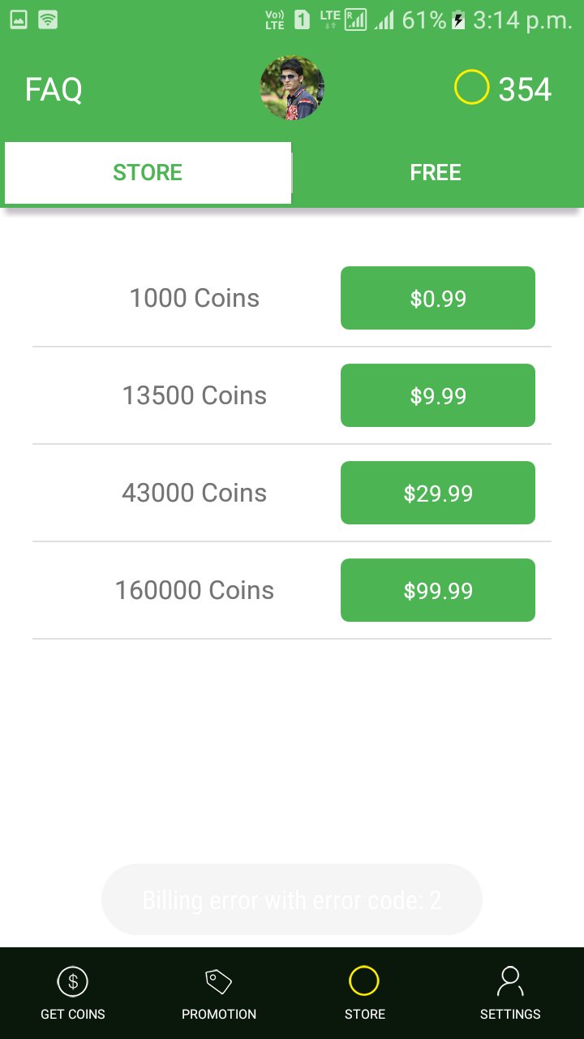This screenshot has height=1039, width=584.
Task: Select the Store coin icon in bottom bar
Action: point(364,981)
